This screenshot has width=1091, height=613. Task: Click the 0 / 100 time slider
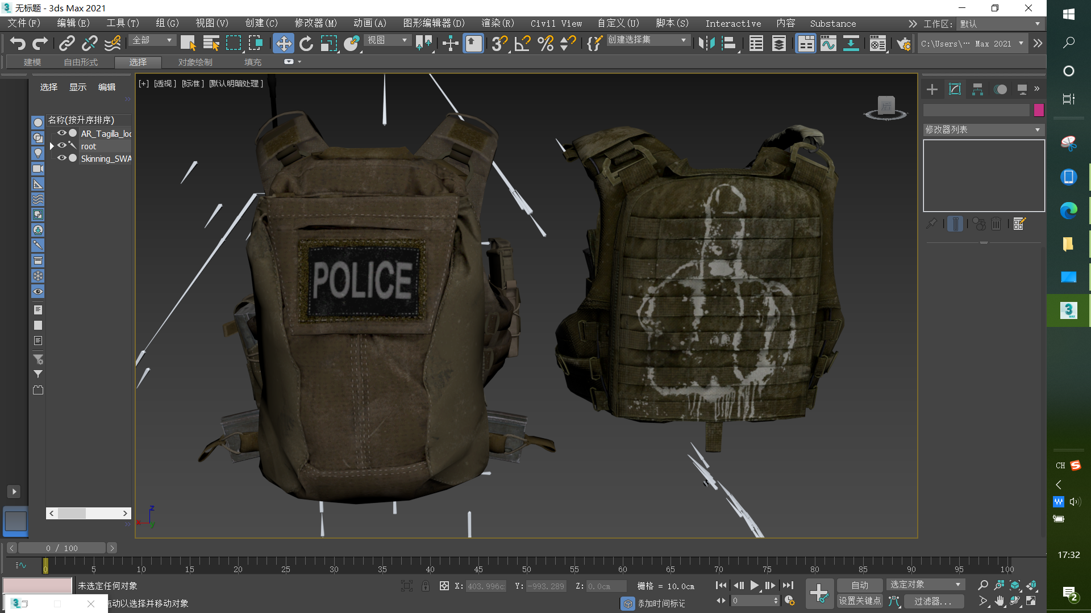[63, 548]
